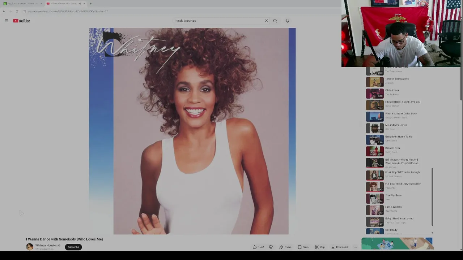Reload the page in browser
This screenshot has height=260, width=463.
click(17, 11)
